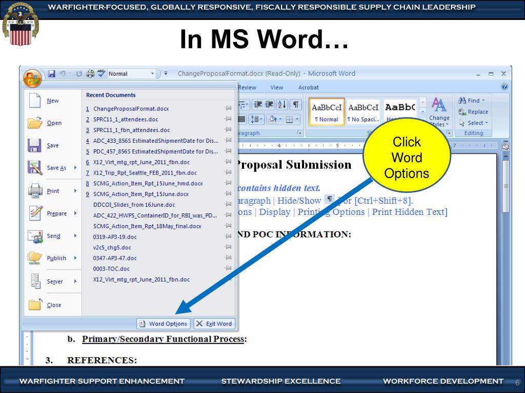This screenshot has height=393, width=525.
Task: Click styles gallery scroll-down arrow
Action: click(423, 112)
